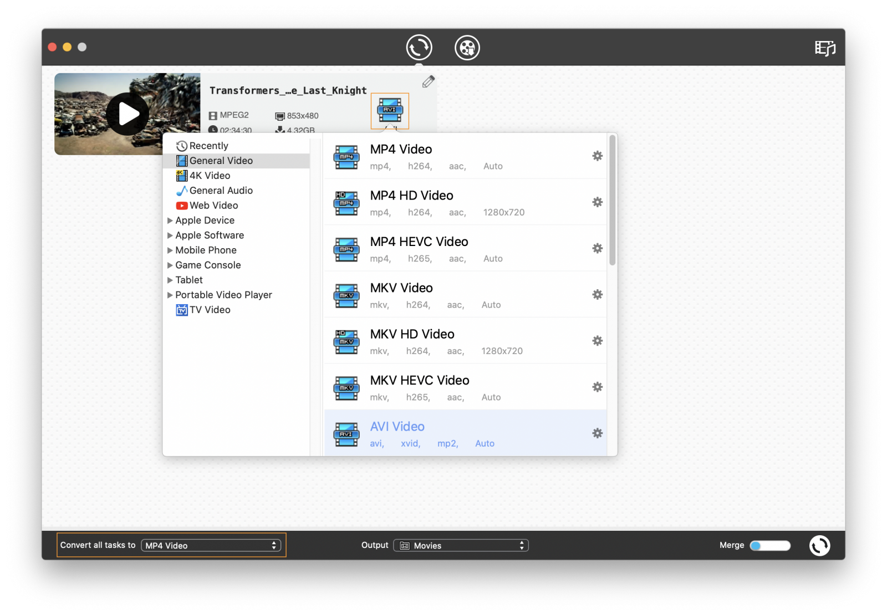This screenshot has width=887, height=615.
Task: Click the xvid text under AVI Video
Action: (411, 444)
